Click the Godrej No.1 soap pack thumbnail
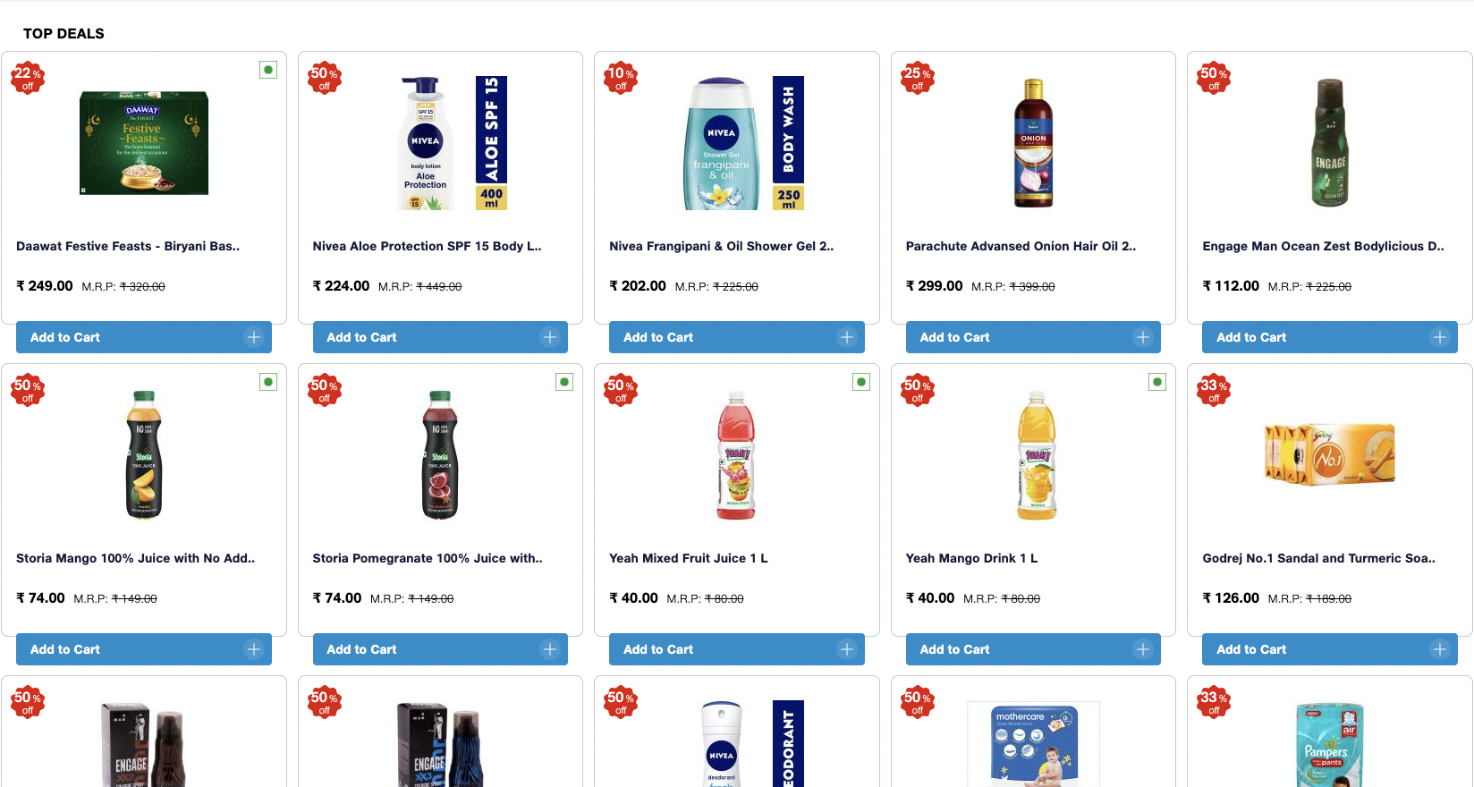This screenshot has width=1474, height=787. pos(1329,453)
